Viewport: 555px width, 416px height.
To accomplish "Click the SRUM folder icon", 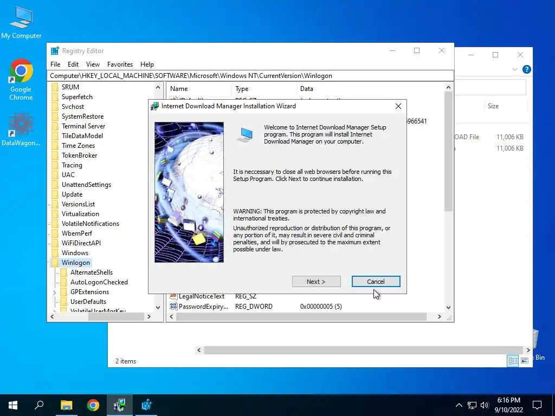I will (x=55, y=87).
